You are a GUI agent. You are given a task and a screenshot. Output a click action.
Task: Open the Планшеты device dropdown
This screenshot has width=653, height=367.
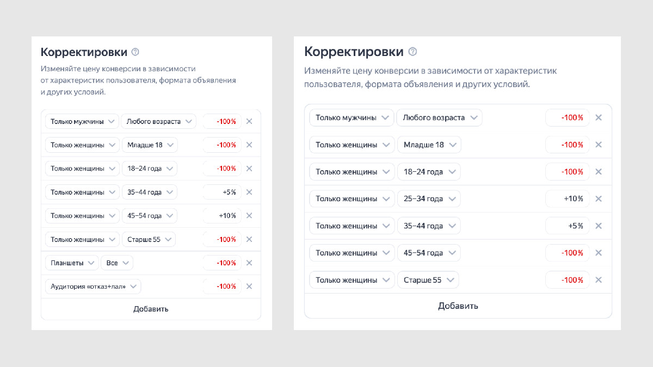[72, 263]
